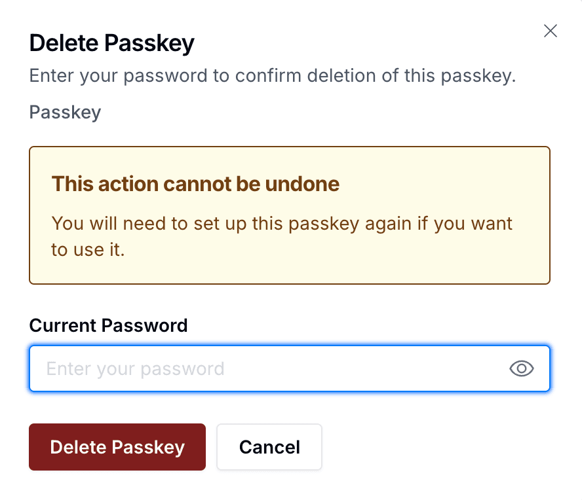This screenshot has height=500, width=582.
Task: Show the typed password using eye icon
Action: tap(522, 368)
